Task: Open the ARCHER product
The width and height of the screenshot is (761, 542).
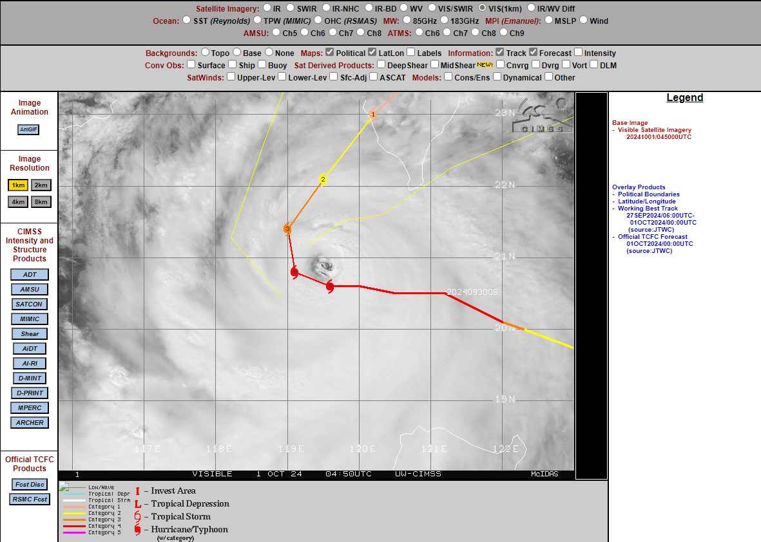Action: pyautogui.click(x=30, y=423)
